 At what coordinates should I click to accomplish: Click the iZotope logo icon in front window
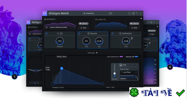coord(45,13)
